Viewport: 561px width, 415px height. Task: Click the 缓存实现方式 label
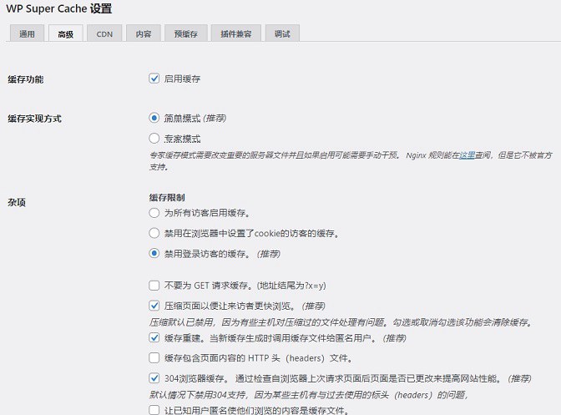tap(35, 119)
